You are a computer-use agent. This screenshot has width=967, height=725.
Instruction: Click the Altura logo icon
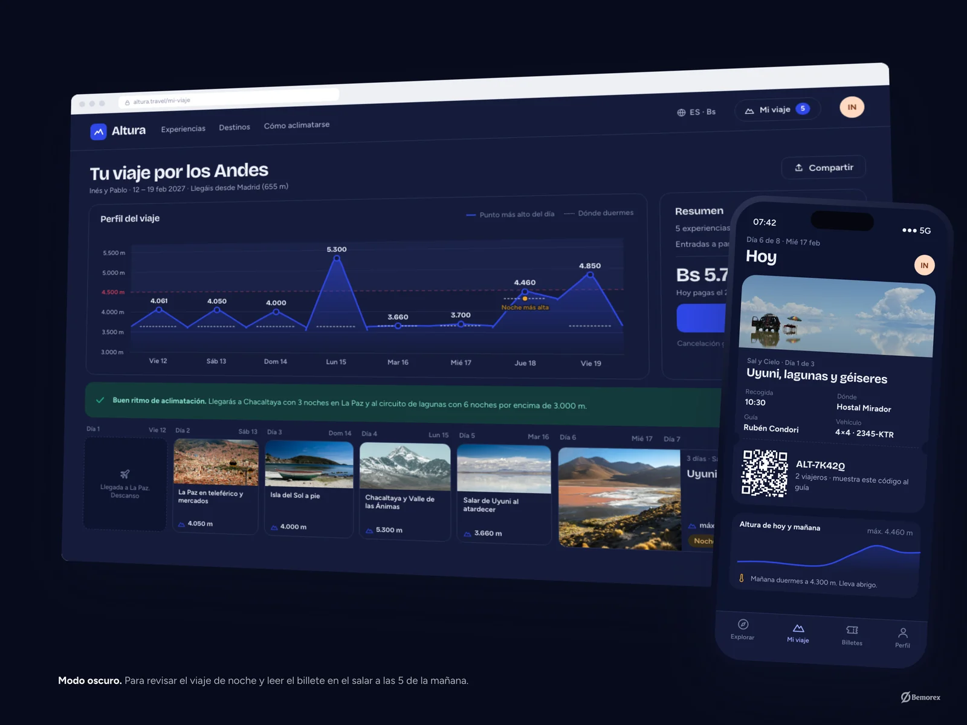tap(99, 131)
